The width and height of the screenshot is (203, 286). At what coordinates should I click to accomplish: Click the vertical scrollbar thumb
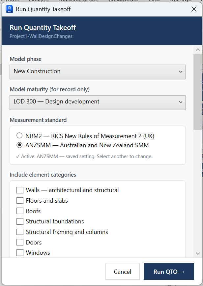point(198,92)
